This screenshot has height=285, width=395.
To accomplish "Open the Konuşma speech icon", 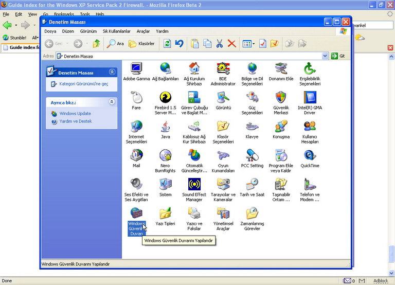I will tap(281, 127).
